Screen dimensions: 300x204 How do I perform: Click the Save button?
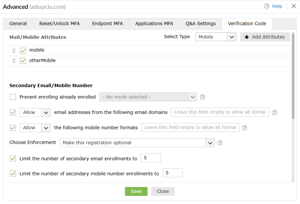coord(136,191)
